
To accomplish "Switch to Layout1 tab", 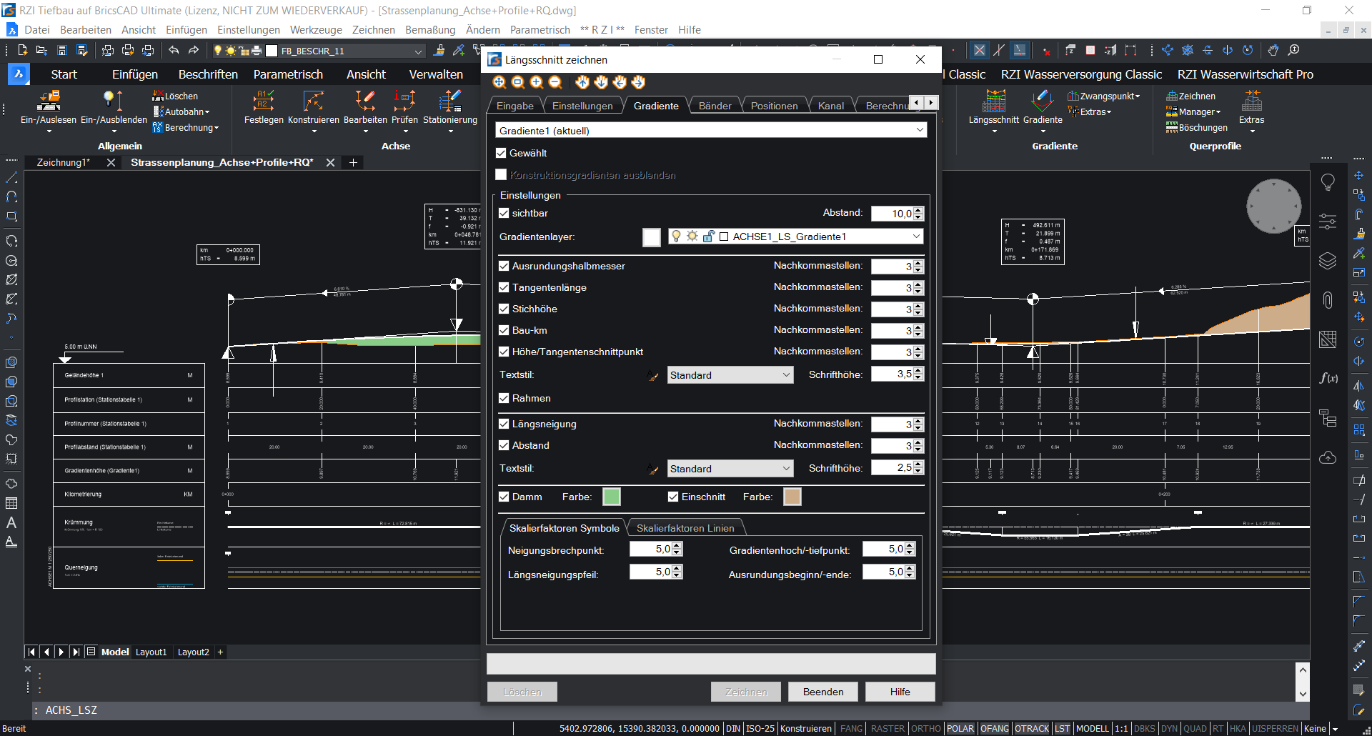I will click(151, 652).
